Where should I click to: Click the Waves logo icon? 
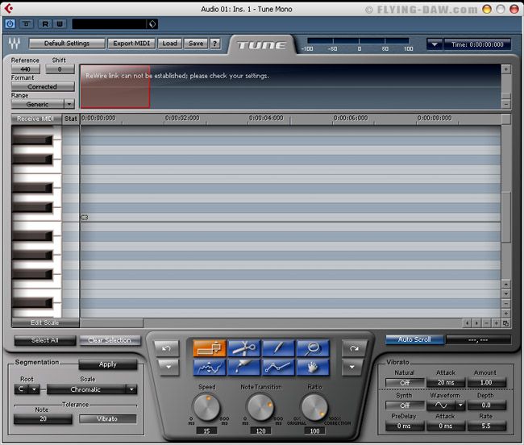(15, 43)
